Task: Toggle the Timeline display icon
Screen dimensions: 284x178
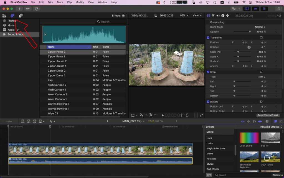Action: pos(255,9)
